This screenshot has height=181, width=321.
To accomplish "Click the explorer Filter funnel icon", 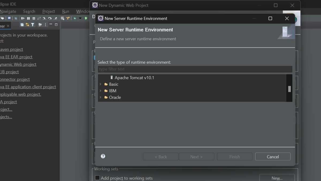I will [33, 25].
